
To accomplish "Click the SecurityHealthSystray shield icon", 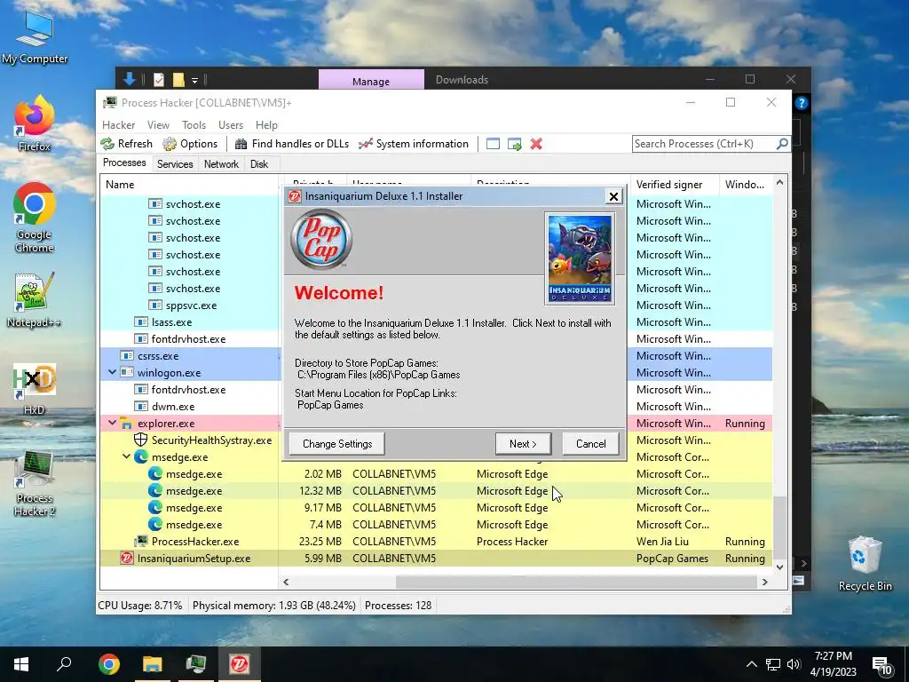I will [141, 440].
